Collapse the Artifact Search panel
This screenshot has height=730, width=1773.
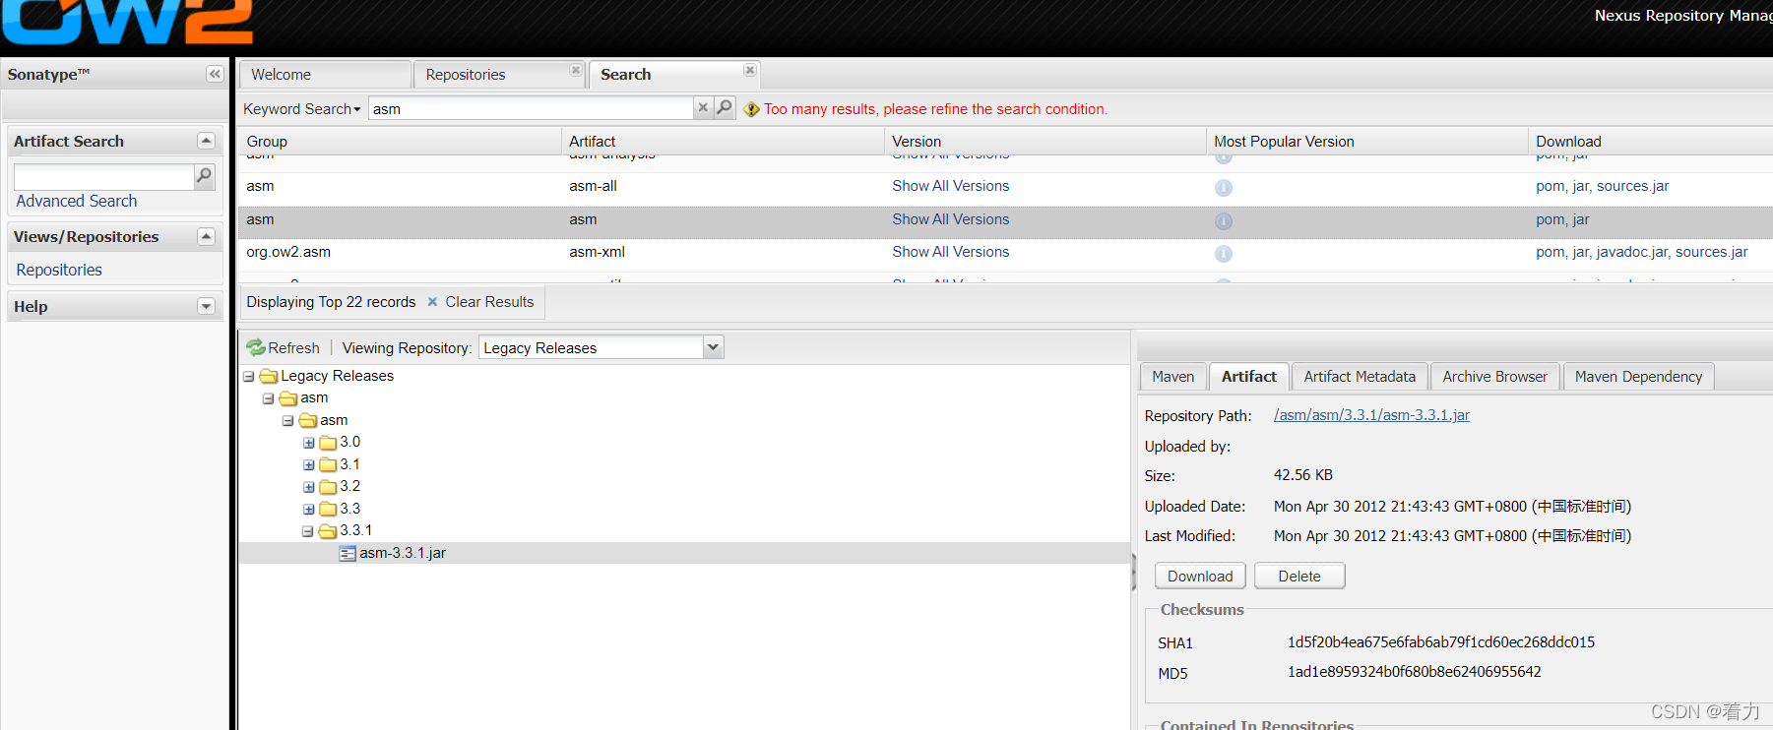206,141
